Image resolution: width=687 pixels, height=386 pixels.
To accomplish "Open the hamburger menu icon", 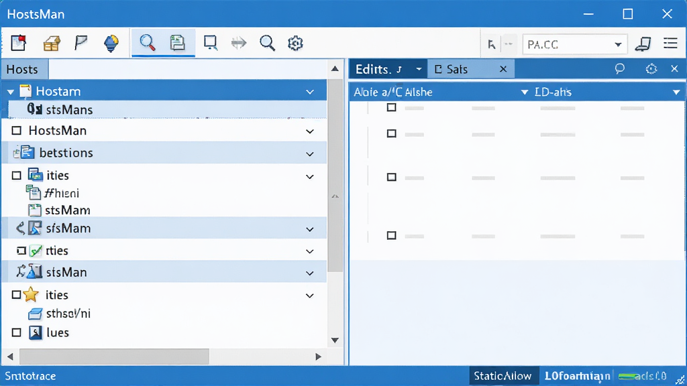I will [670, 43].
